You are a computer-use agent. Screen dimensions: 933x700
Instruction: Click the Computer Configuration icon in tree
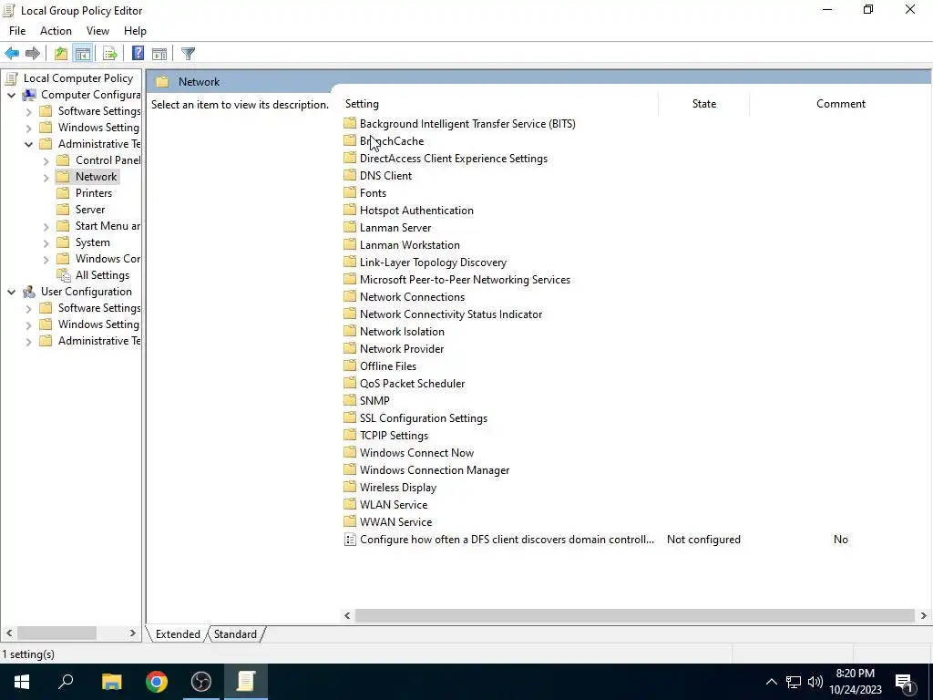[x=29, y=95]
